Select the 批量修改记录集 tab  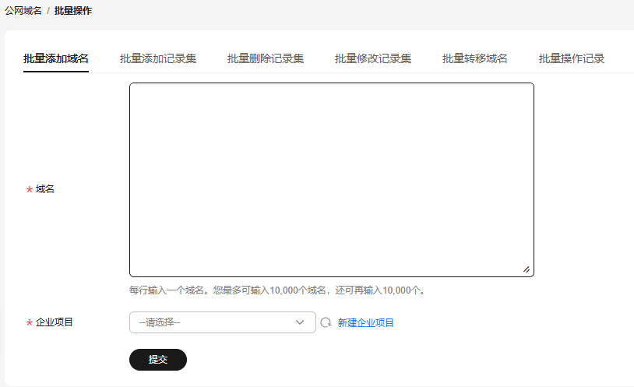click(x=373, y=58)
